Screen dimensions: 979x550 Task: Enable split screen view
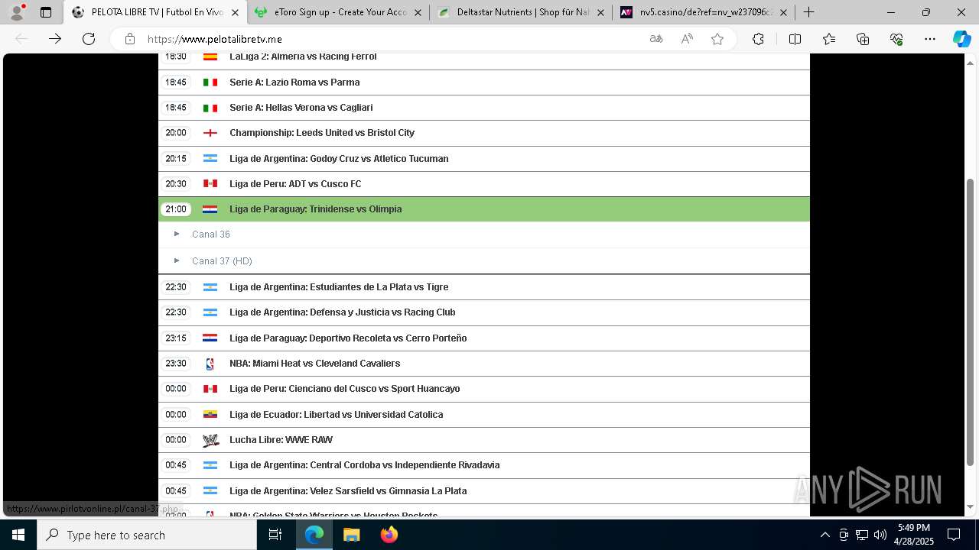pos(795,39)
